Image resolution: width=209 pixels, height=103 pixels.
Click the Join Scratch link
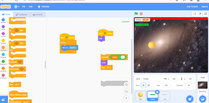click(x=192, y=7)
